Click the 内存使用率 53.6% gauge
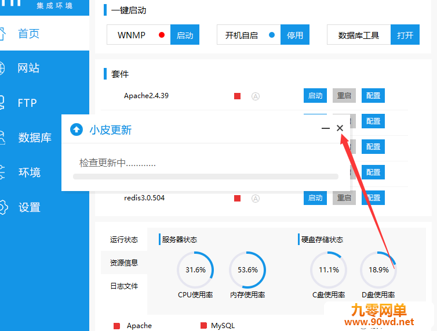Screen dimensions: 437x331 [x=247, y=270]
